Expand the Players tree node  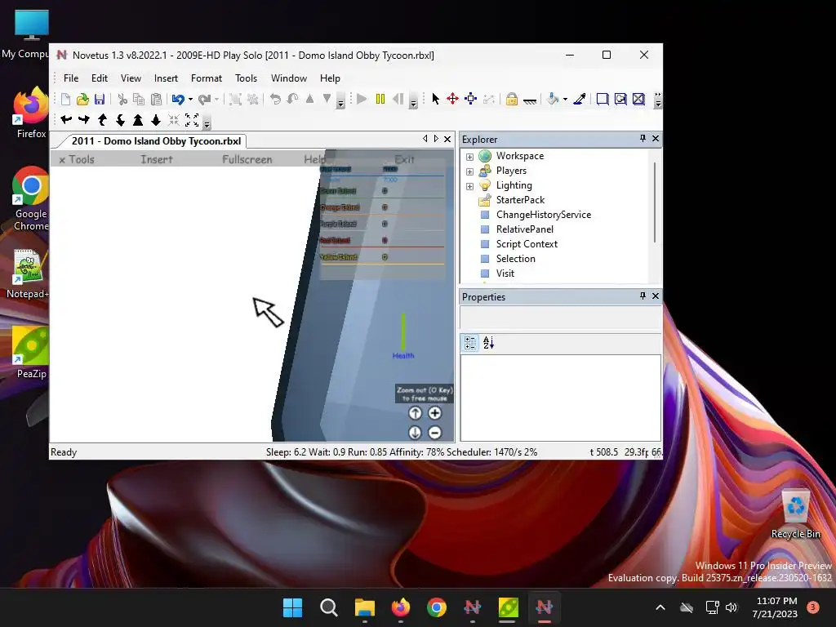tap(469, 171)
